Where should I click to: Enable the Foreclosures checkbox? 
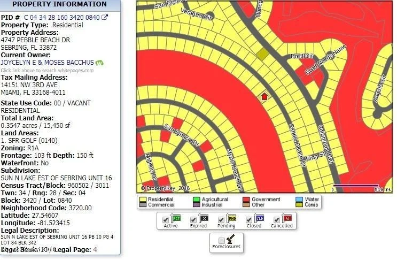click(222, 241)
